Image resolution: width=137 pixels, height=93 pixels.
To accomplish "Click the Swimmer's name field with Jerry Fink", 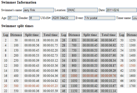I will click(39, 10).
